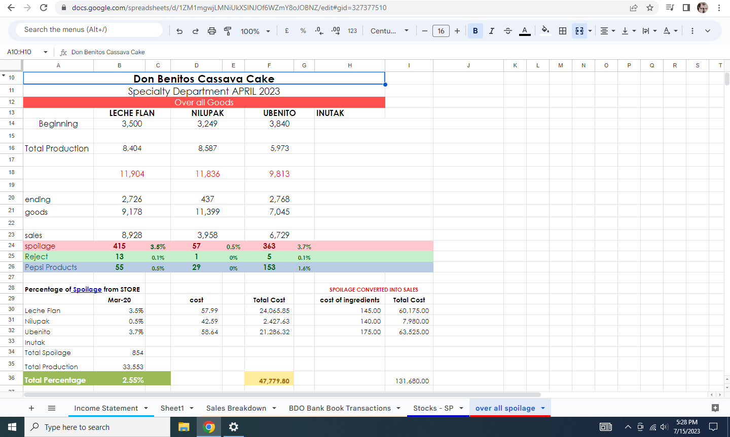This screenshot has height=437, width=730.
Task: Click the Windows taskbar search box
Action: [x=97, y=427]
